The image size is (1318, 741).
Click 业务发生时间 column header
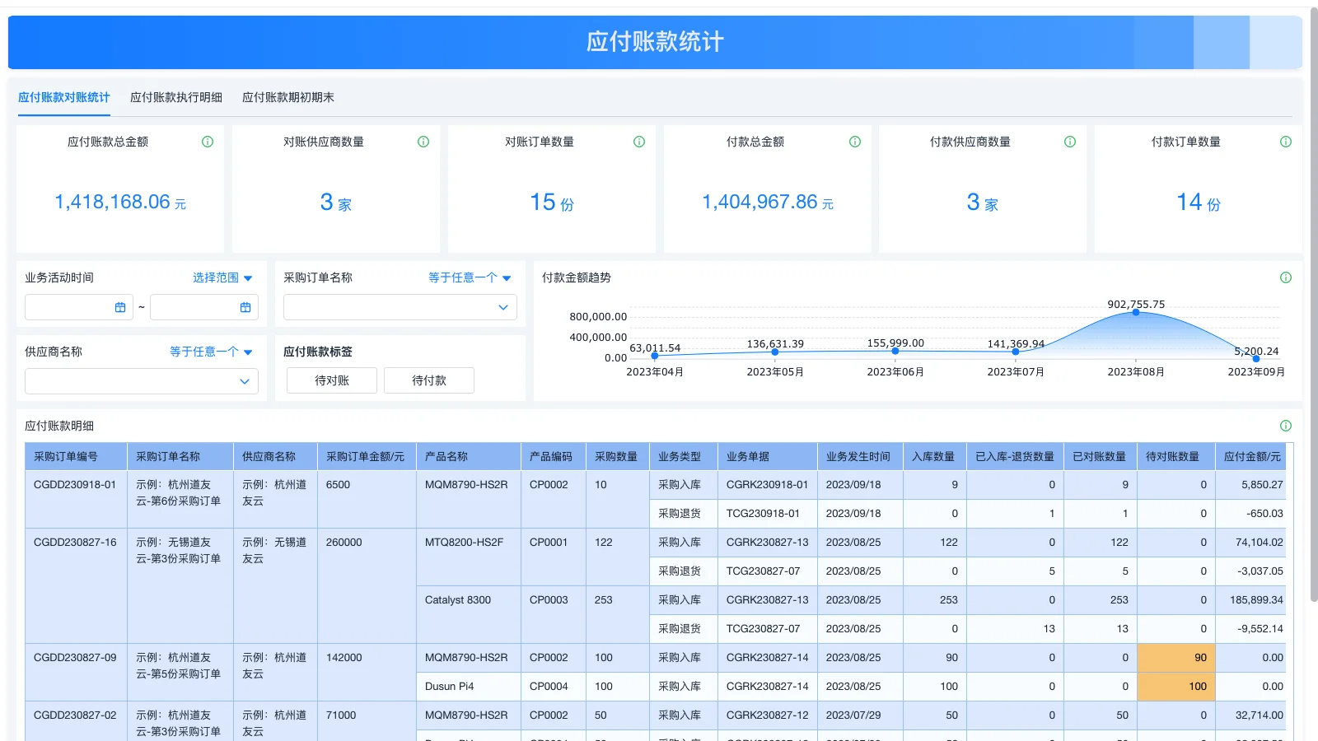pyautogui.click(x=860, y=456)
